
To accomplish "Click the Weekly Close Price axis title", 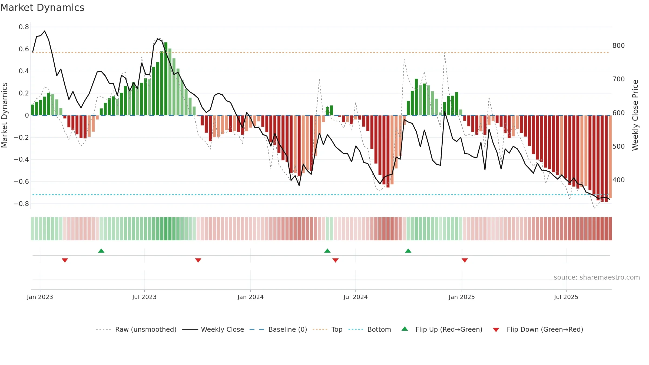I will click(x=635, y=115).
